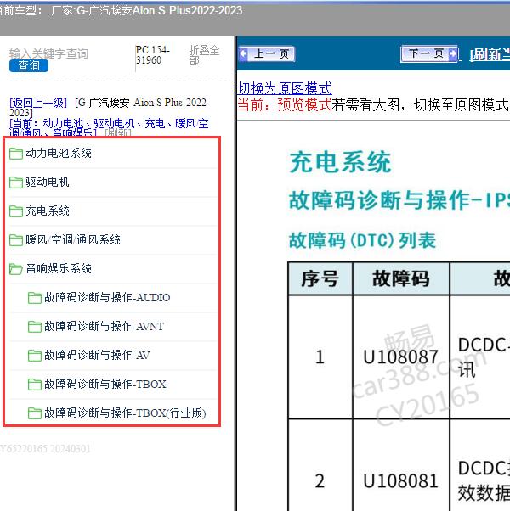Click the 故障码 (DTC) 列表 heading
Image resolution: width=510 pixels, height=511 pixels.
(x=362, y=240)
